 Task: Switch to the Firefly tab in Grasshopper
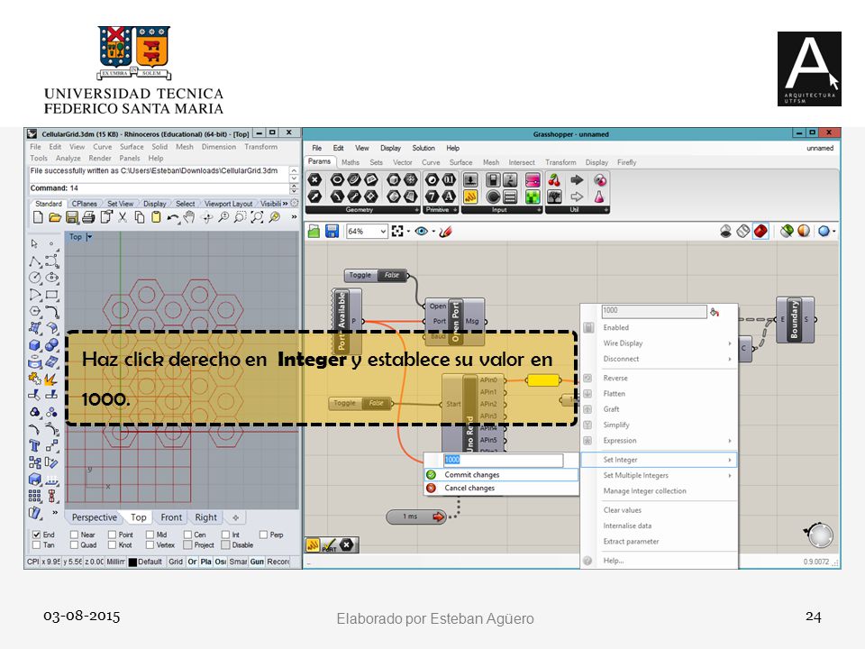627,162
